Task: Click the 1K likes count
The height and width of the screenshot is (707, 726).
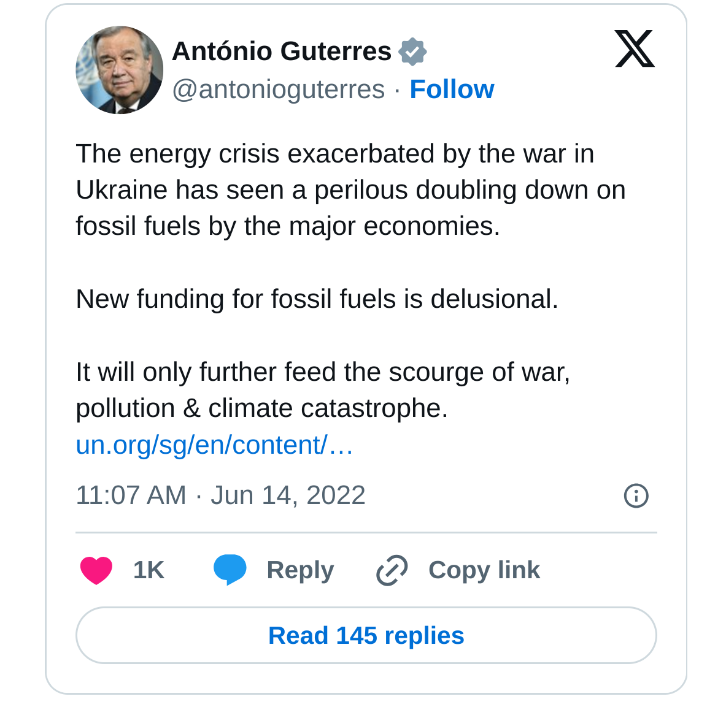Action: 149,570
